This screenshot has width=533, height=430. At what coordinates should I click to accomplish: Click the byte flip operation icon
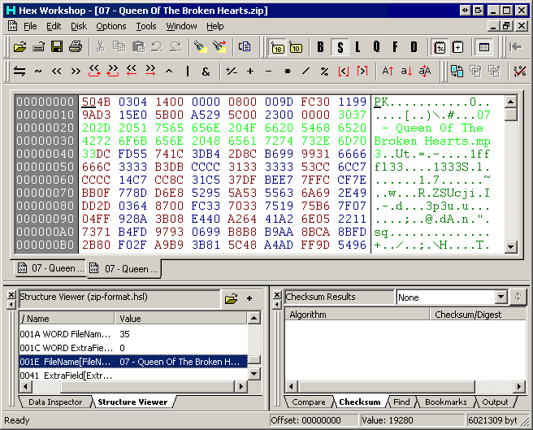coord(19,71)
